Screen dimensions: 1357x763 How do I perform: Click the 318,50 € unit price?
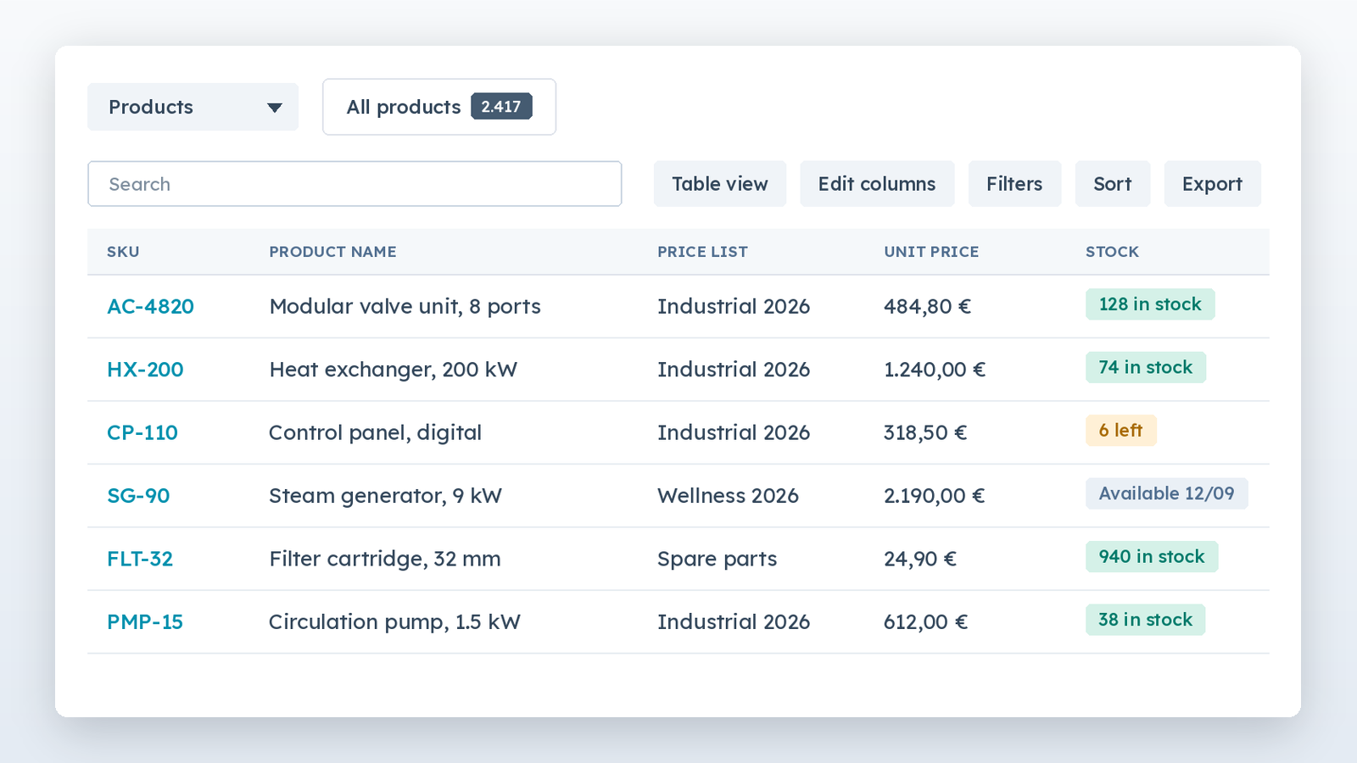point(925,432)
